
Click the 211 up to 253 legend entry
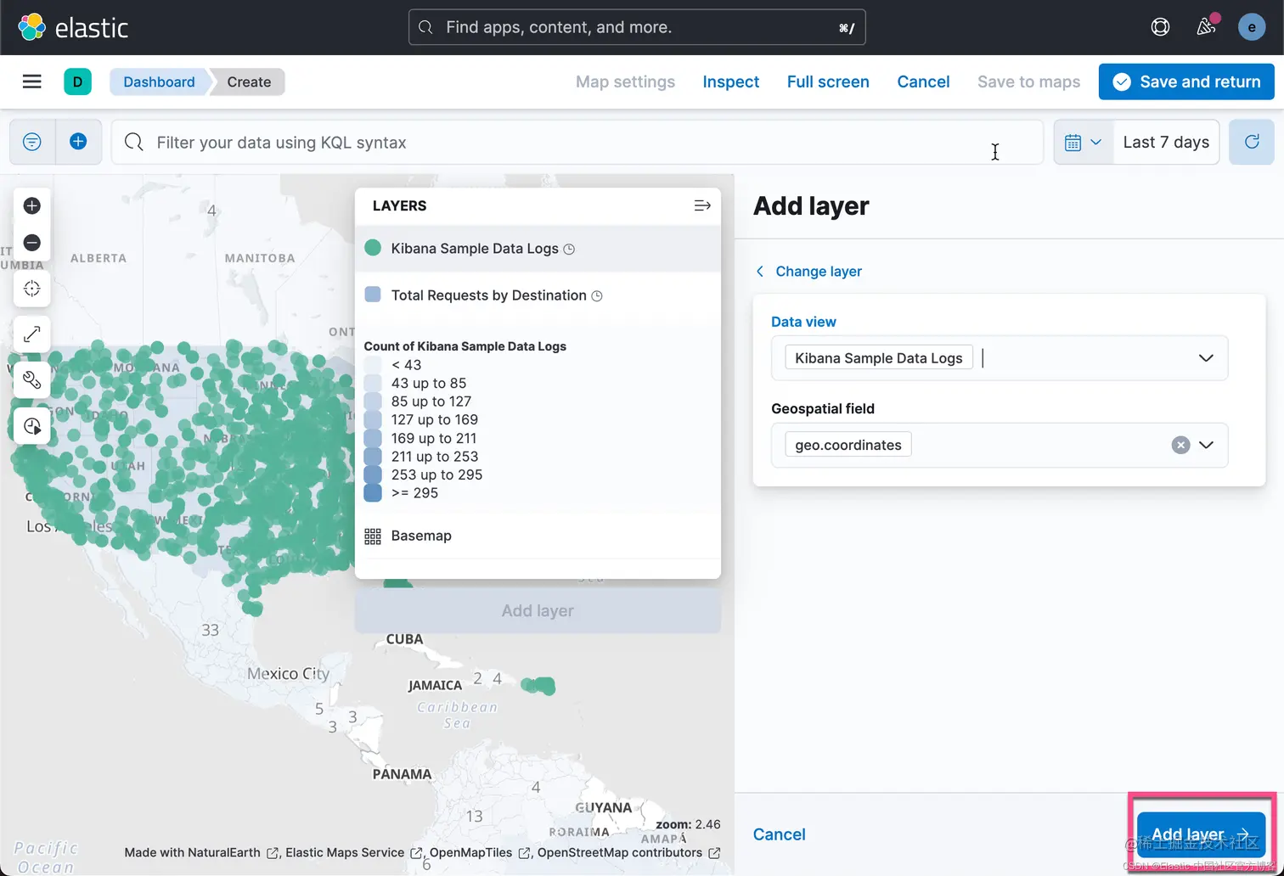click(435, 456)
